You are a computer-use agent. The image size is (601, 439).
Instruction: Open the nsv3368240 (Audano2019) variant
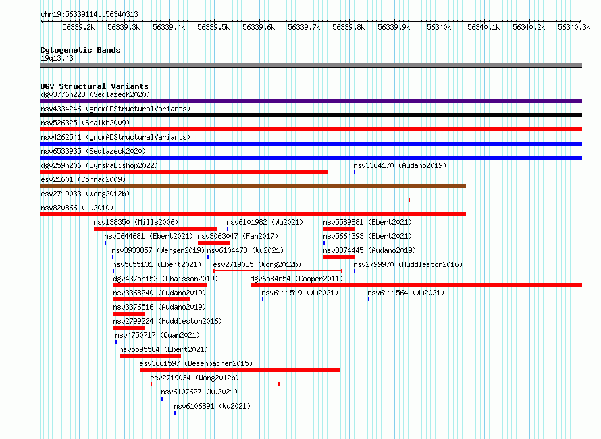tap(152, 299)
